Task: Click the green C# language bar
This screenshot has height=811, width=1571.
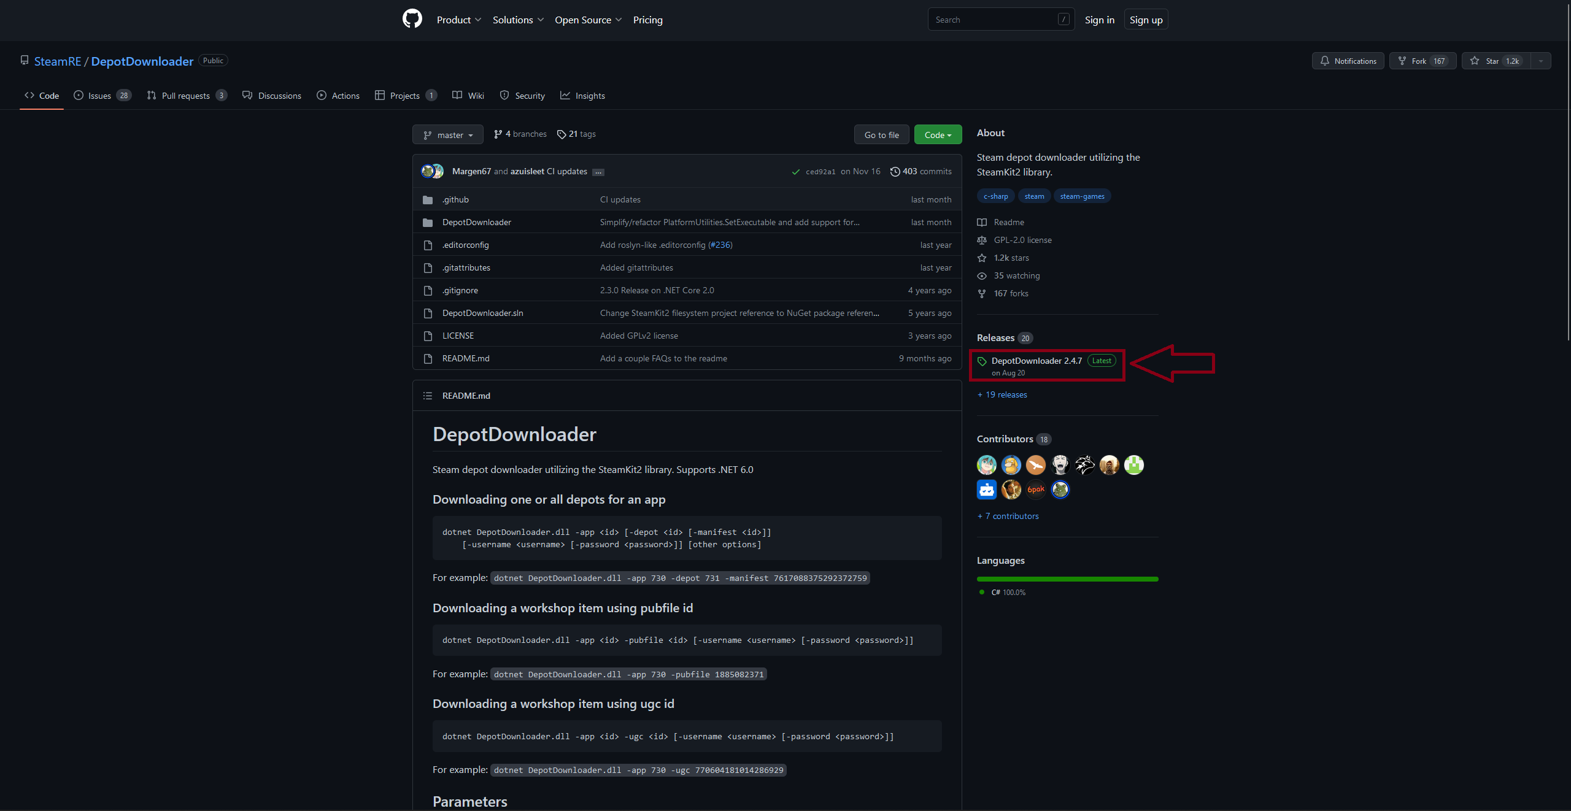Action: click(1067, 579)
